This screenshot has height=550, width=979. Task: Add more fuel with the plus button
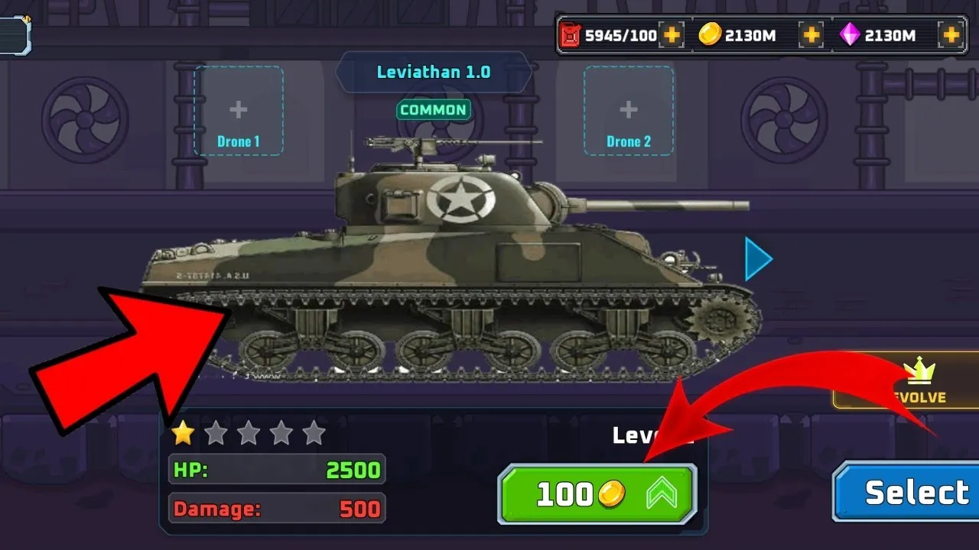(x=671, y=35)
